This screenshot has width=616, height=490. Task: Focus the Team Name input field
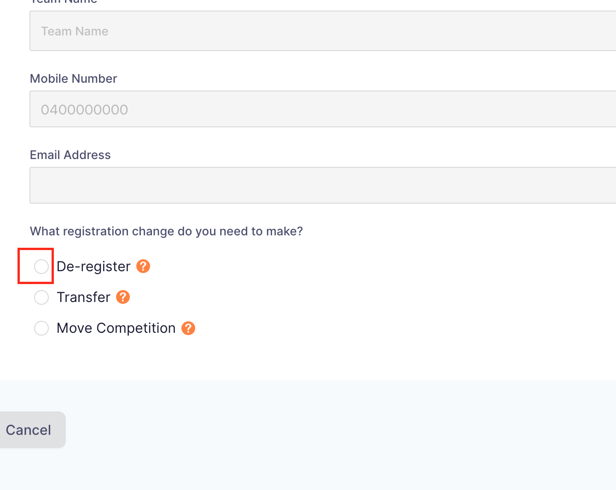[x=323, y=31]
